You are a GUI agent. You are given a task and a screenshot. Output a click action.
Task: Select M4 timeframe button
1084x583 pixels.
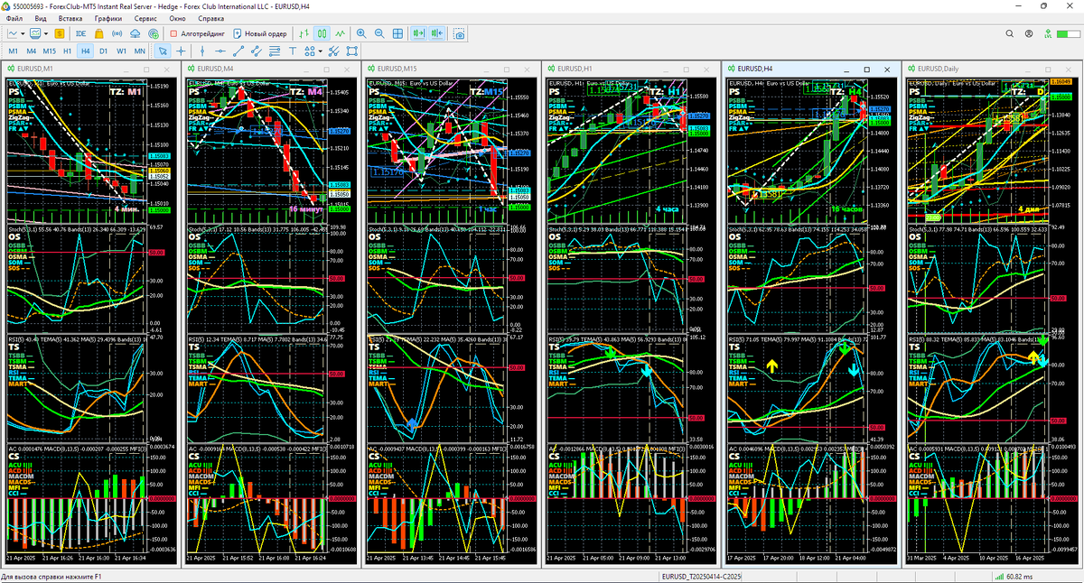(x=31, y=51)
